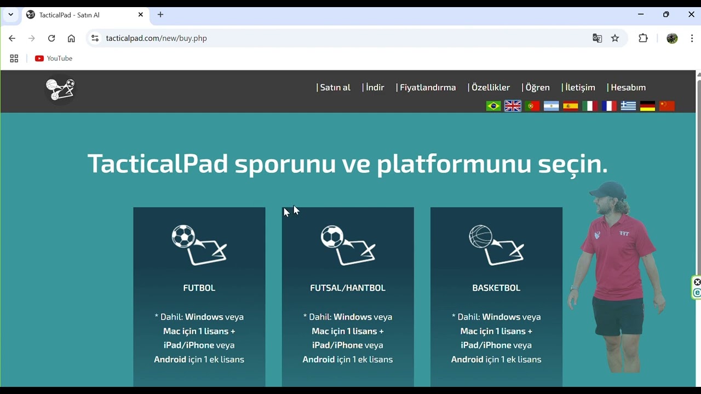701x394 pixels.
Task: Go back with browser back arrow
Action: pyautogui.click(x=12, y=38)
